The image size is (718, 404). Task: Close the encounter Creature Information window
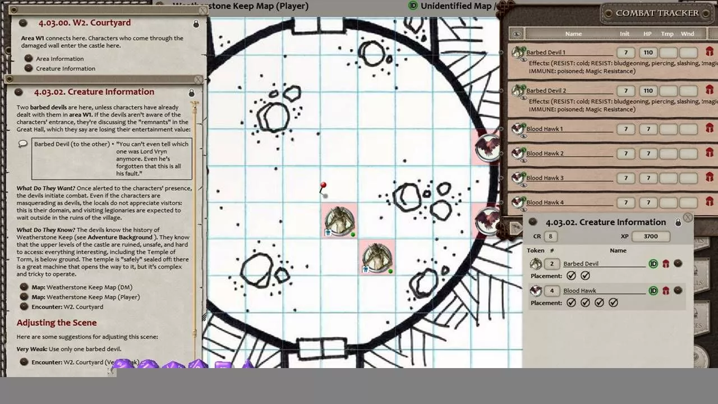click(688, 218)
